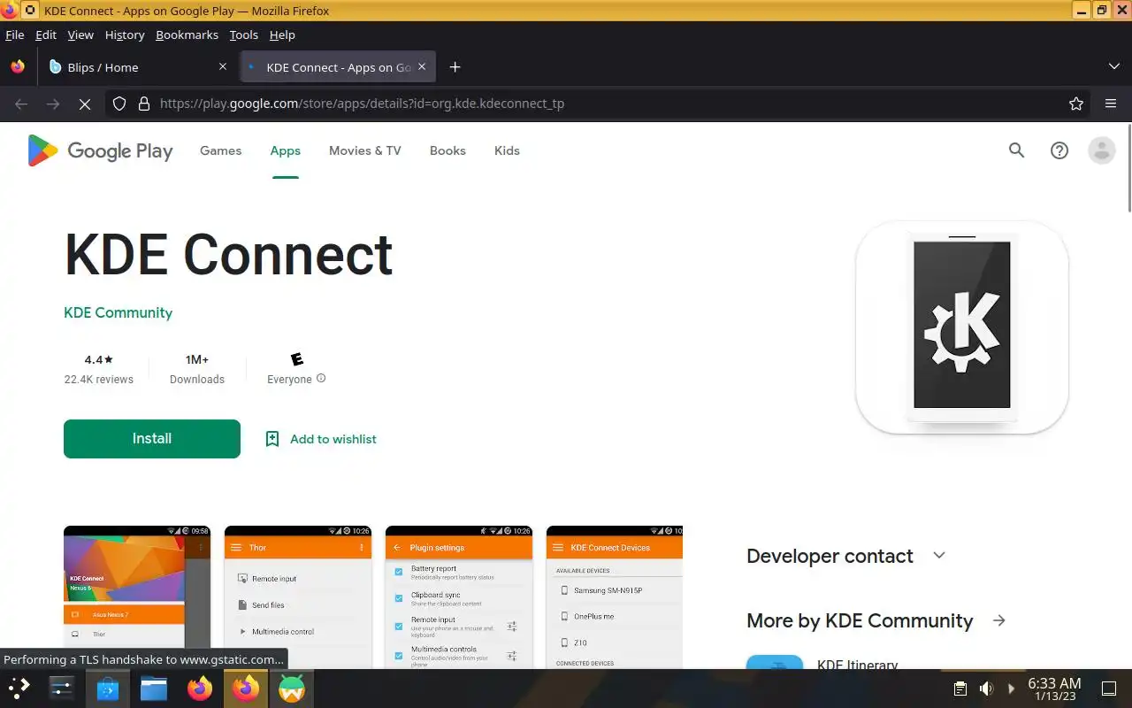This screenshot has height=708, width=1132.
Task: Click the back navigation arrow
Action: coord(21,104)
